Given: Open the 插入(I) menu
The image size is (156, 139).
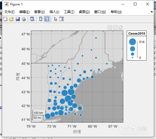Looking at the screenshot, I should (54, 12).
